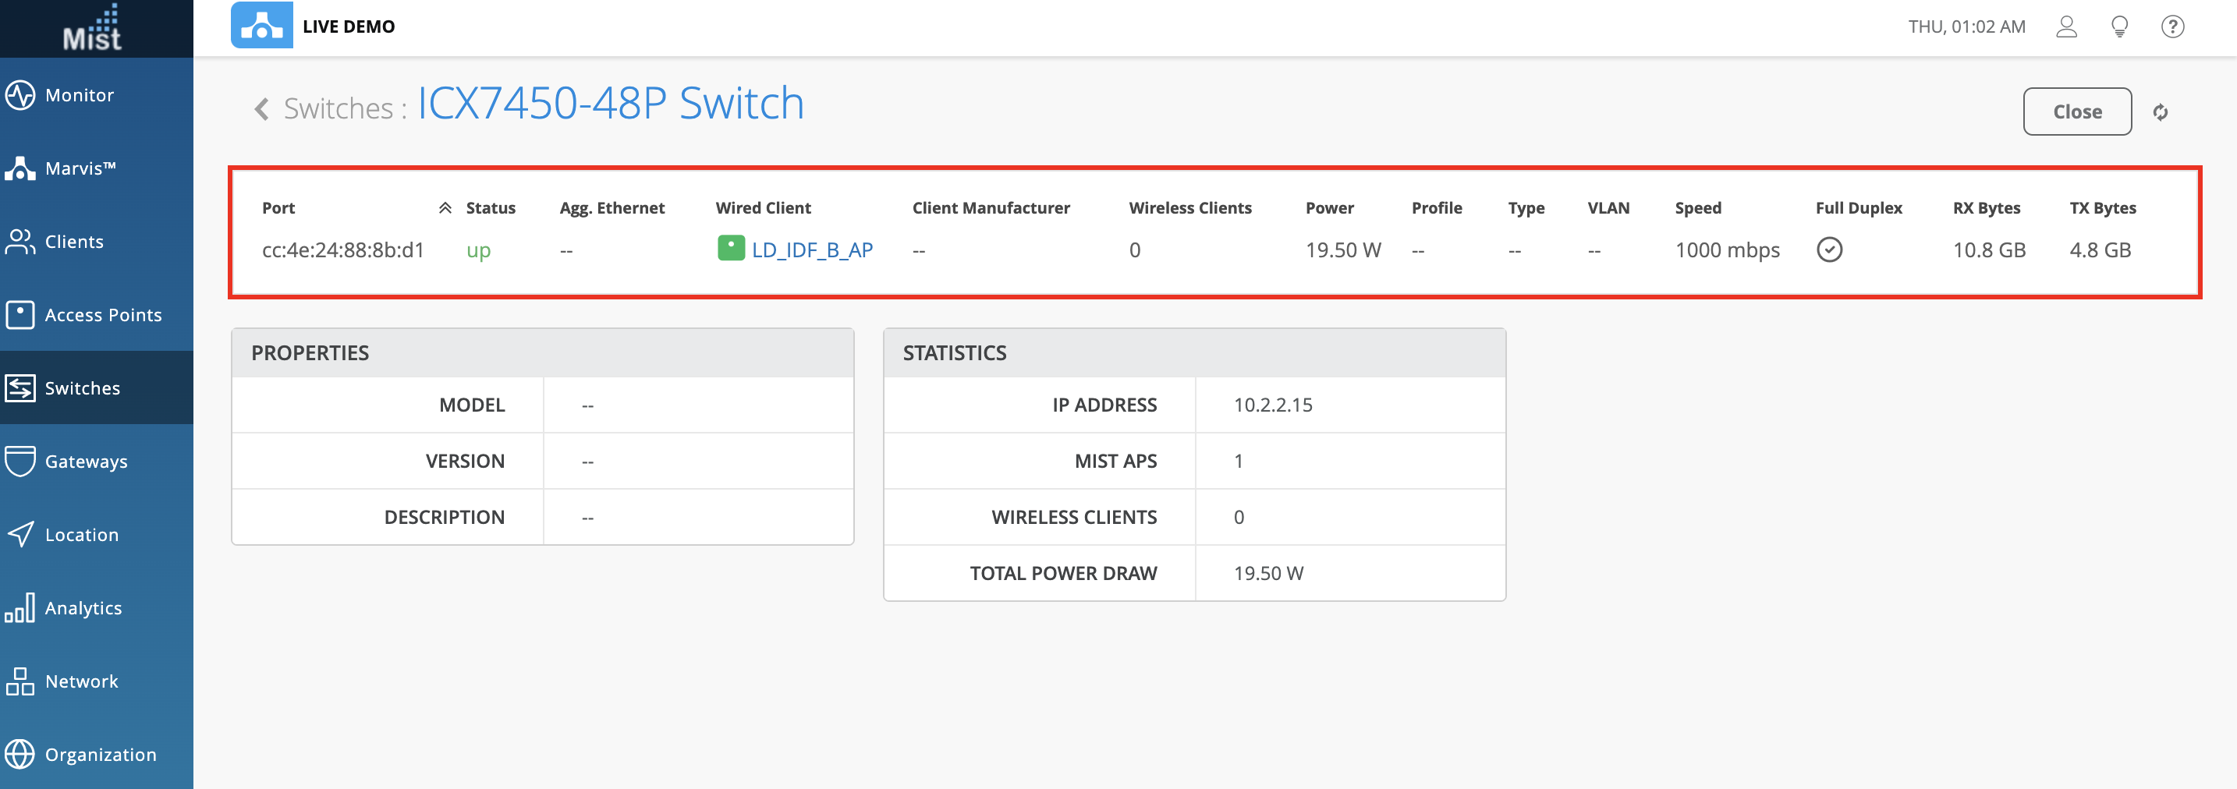Click the Mist logo in sidebar
2237x789 pixels.
point(92,29)
